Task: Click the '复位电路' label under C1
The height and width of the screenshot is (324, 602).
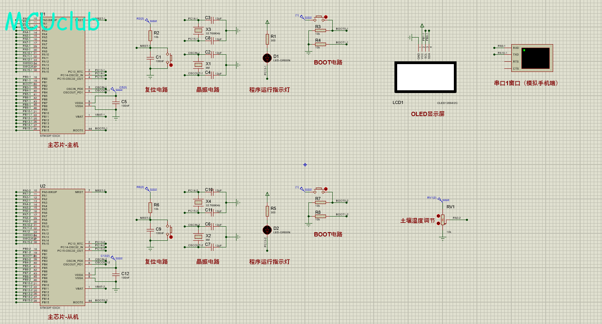Action: pos(156,90)
